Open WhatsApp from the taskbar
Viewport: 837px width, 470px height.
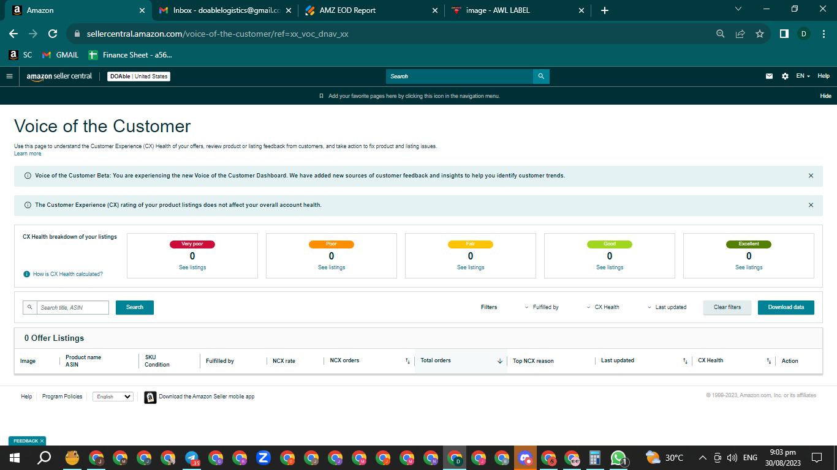[x=618, y=458]
